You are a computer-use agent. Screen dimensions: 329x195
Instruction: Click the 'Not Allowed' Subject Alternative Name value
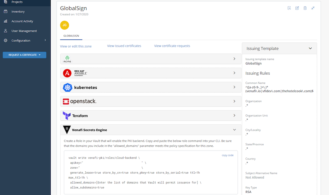tap(255, 178)
